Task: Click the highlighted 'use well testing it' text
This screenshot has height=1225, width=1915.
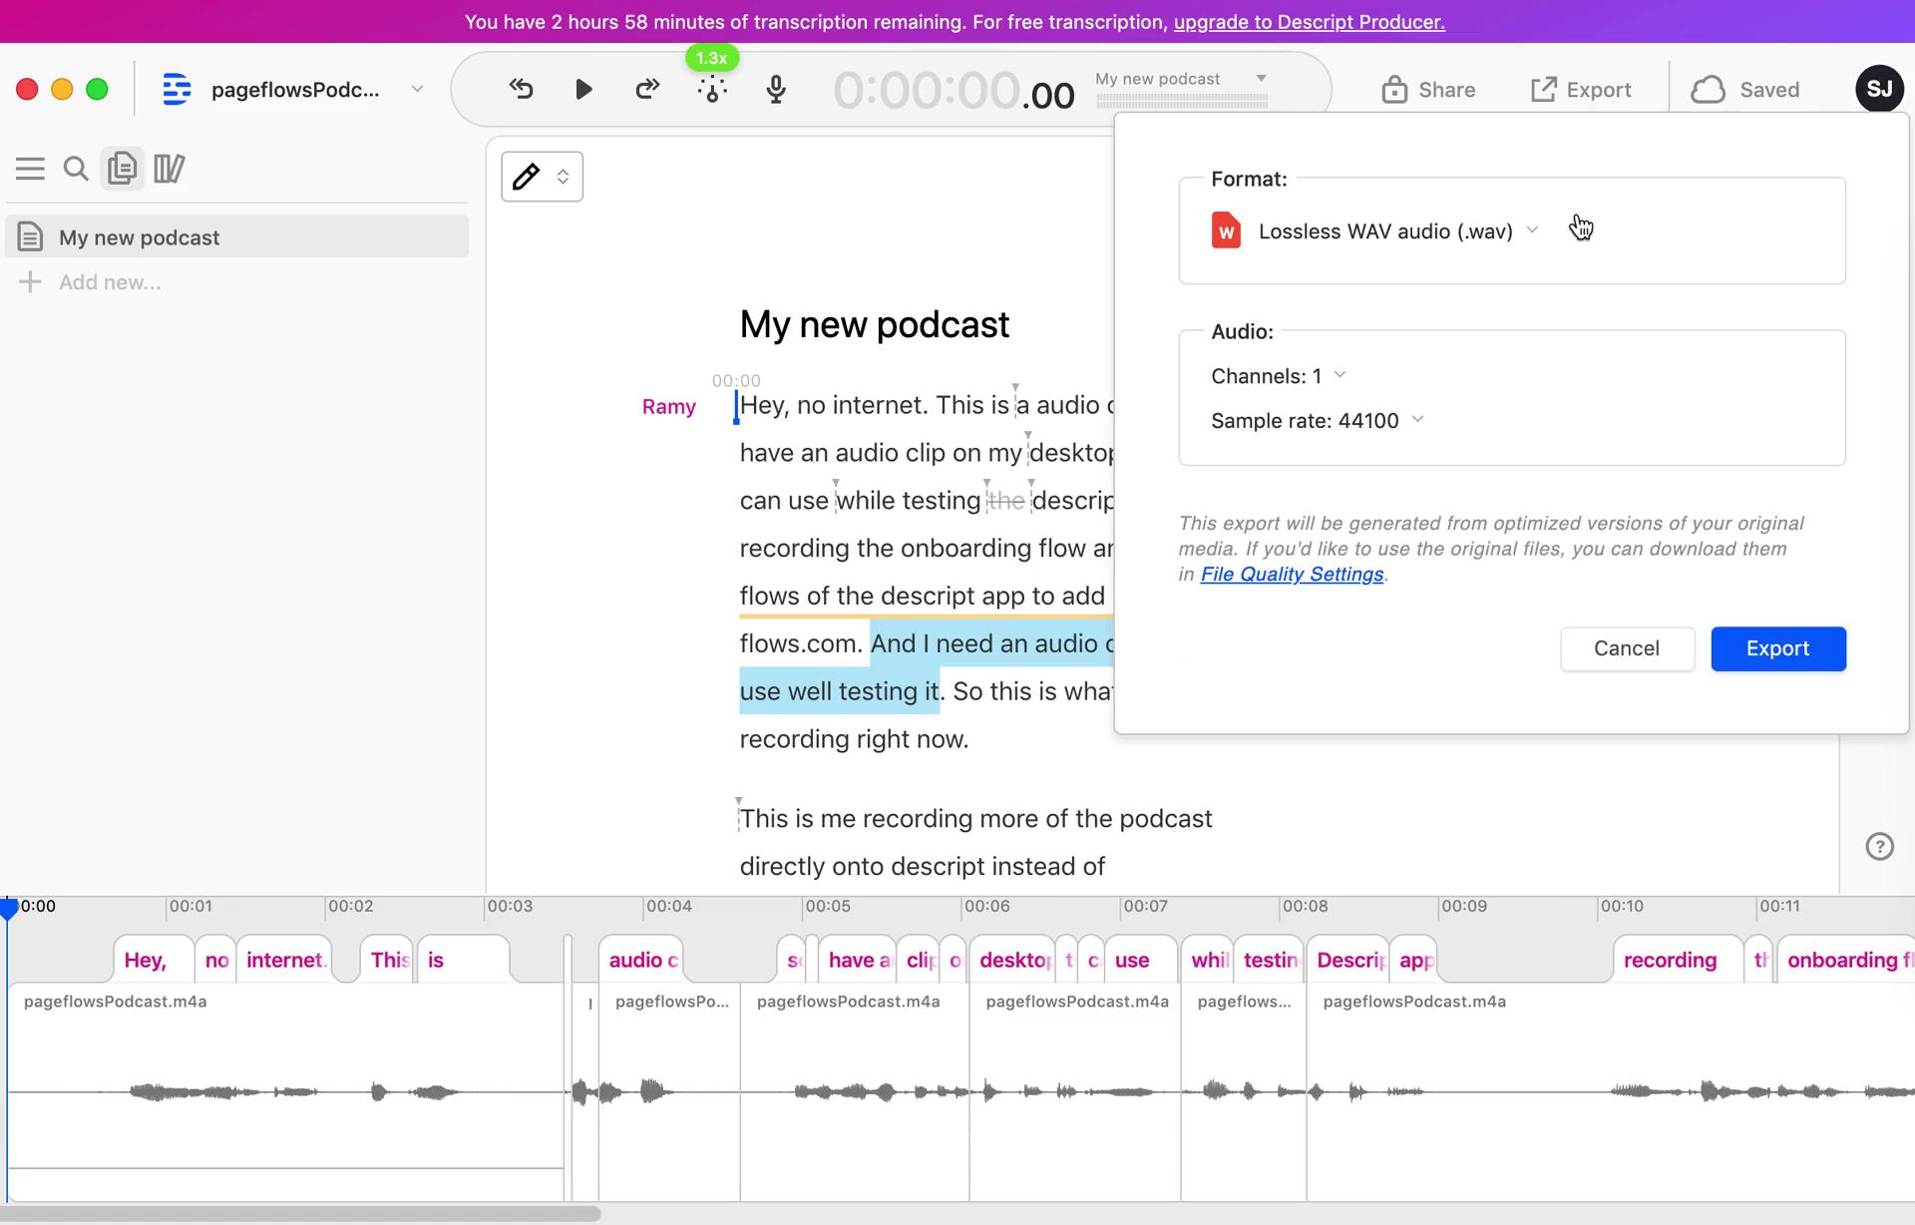Action: (x=839, y=691)
